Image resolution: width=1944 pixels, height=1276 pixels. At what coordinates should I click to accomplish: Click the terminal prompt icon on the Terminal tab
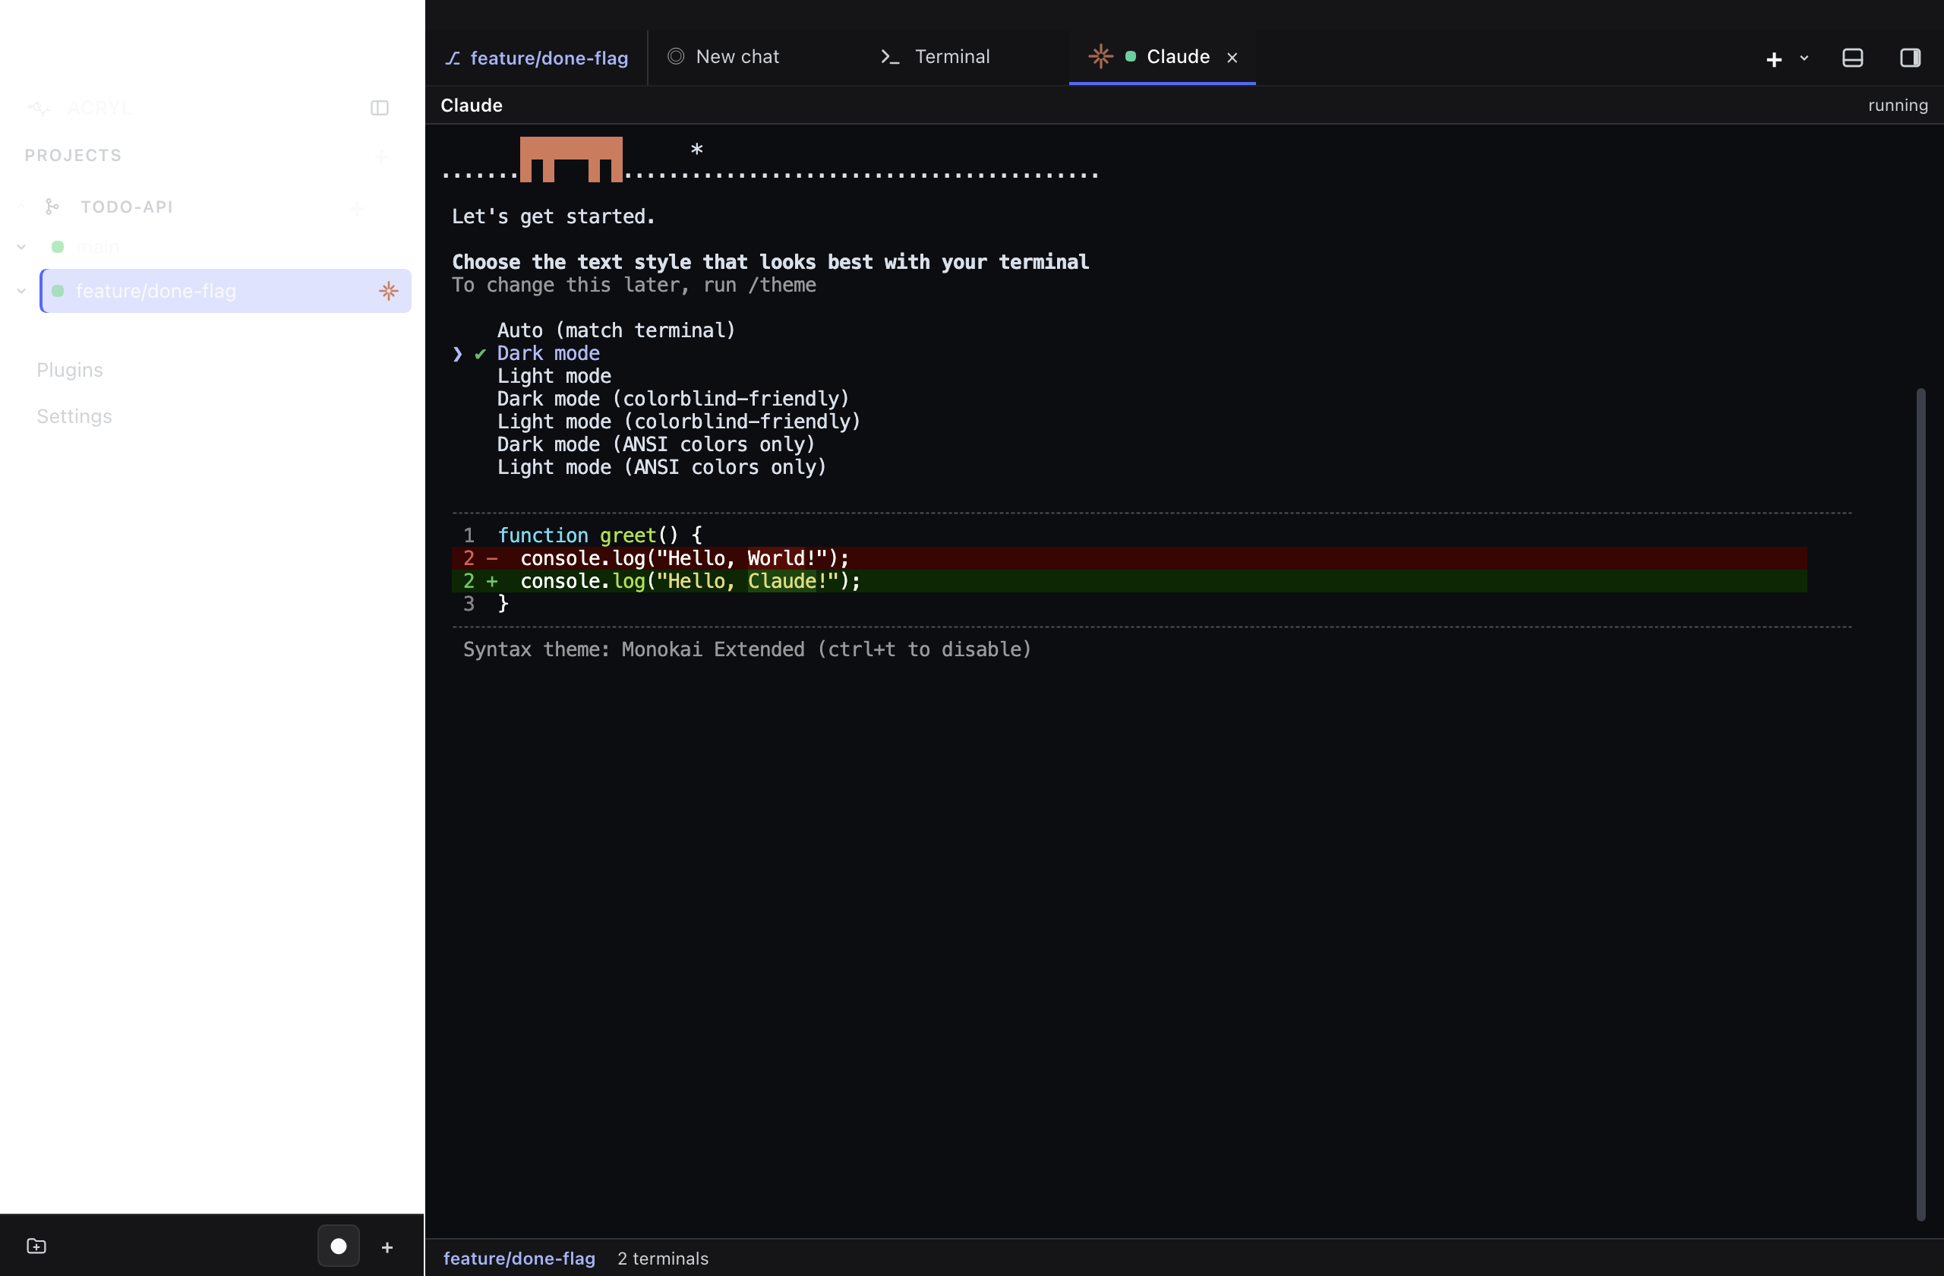tap(889, 56)
